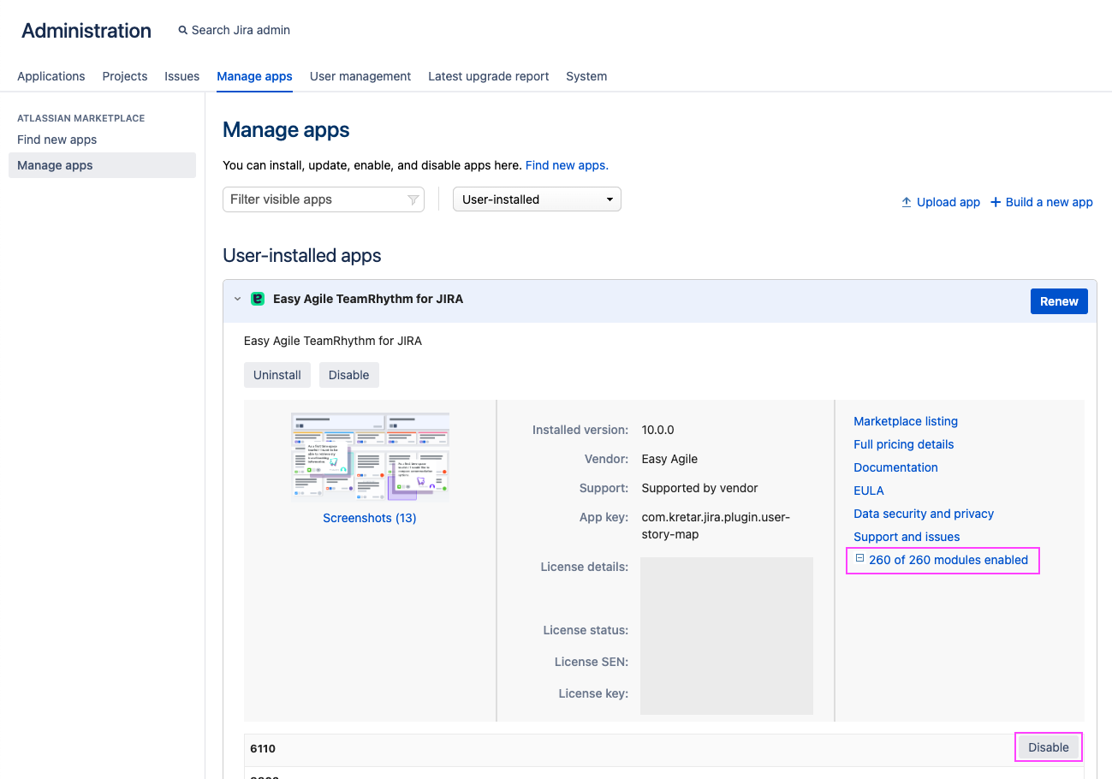Click the Easy Agile app logo icon
Screen dimensions: 1112x779
click(258, 299)
